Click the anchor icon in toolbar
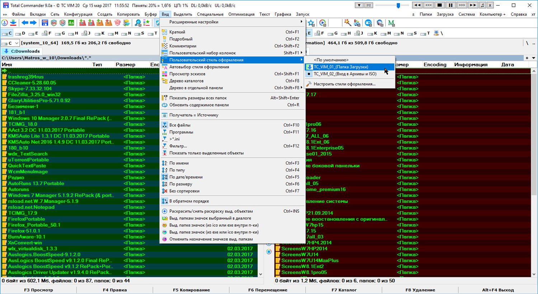The image size is (538, 294). (5, 23)
